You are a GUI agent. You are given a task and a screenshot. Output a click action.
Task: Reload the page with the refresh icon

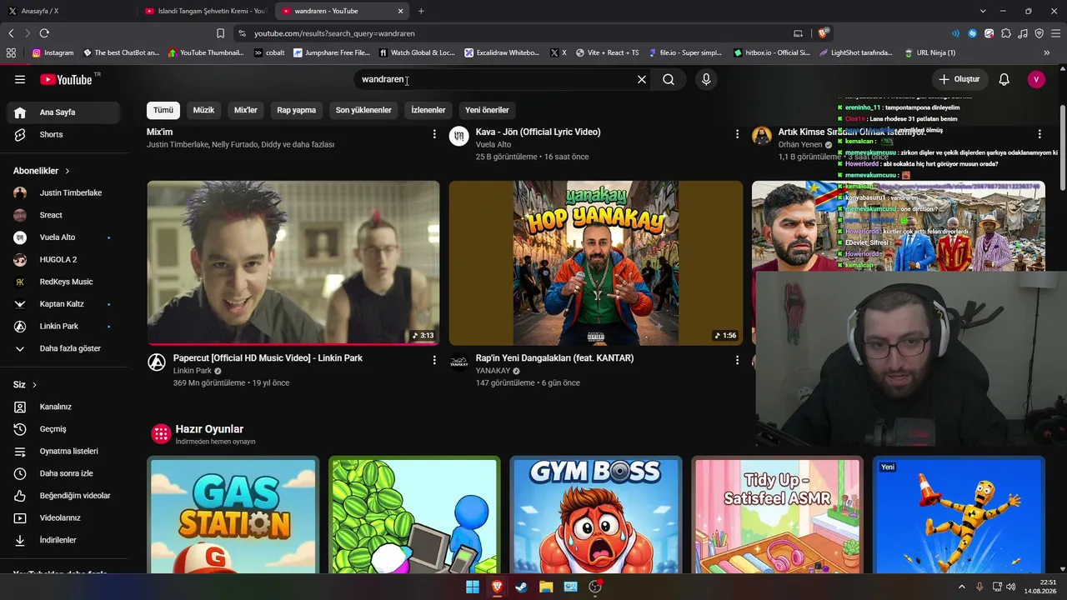(44, 33)
